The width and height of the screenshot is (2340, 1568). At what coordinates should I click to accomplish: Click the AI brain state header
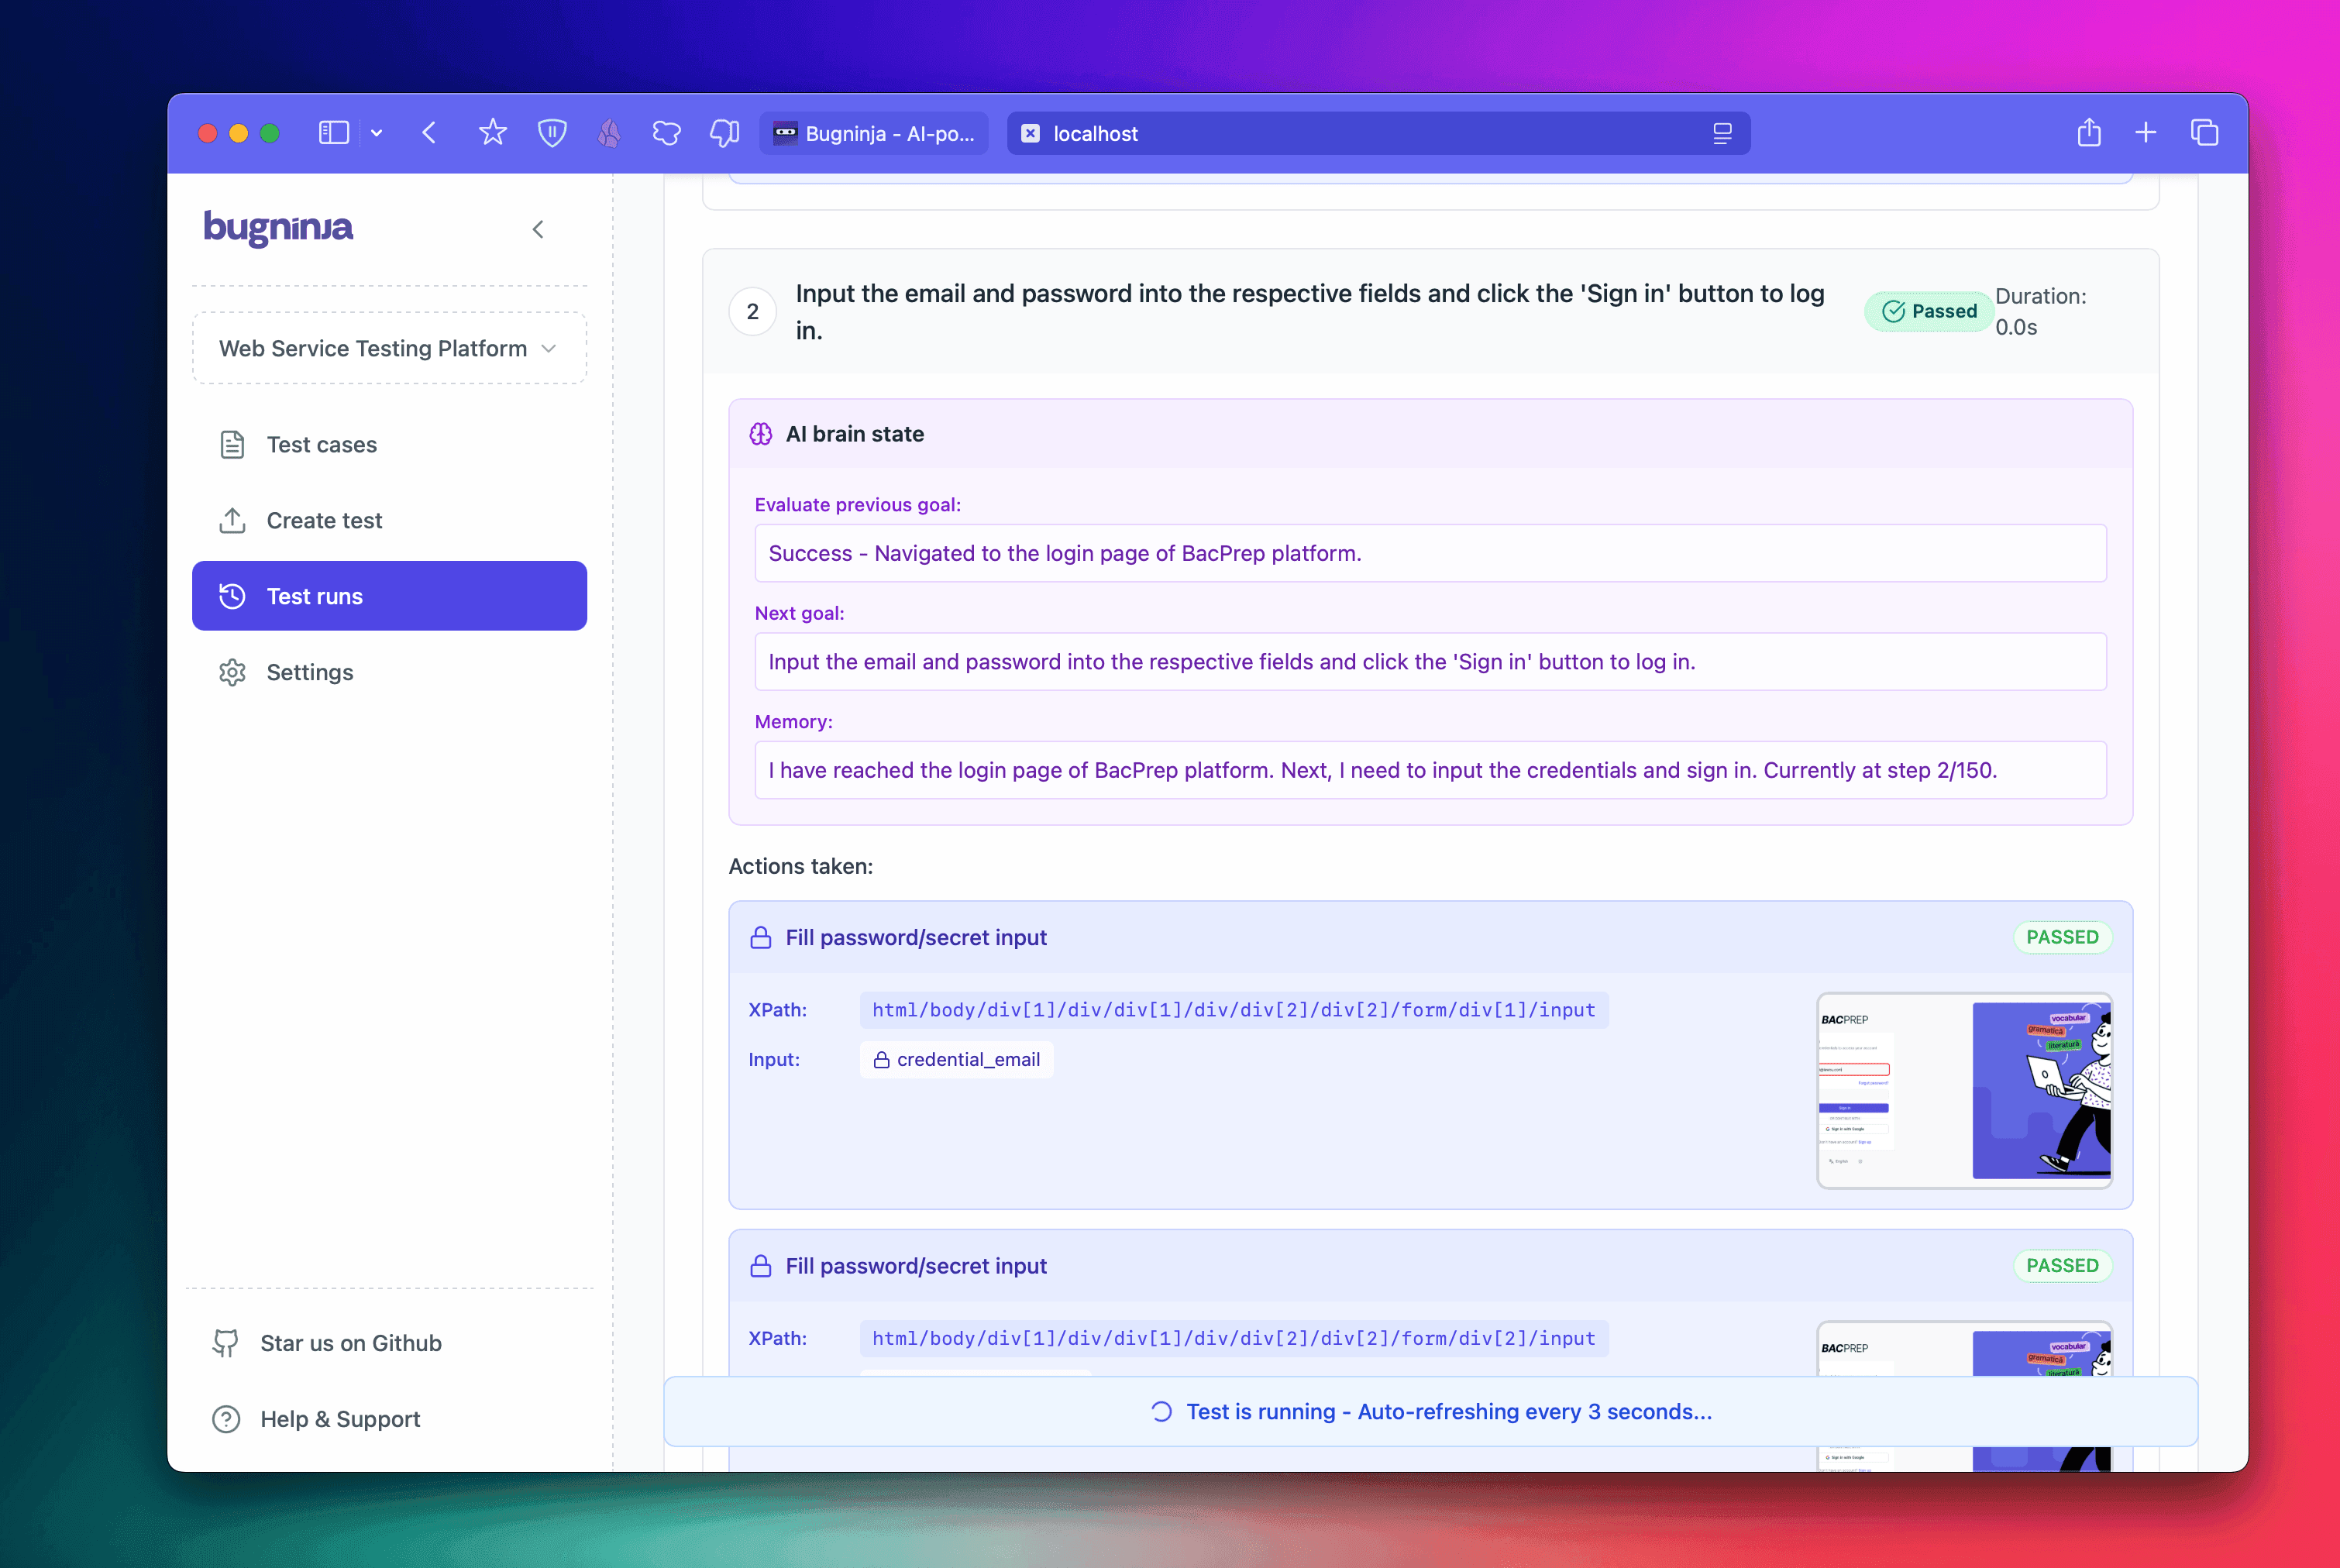click(1430, 434)
